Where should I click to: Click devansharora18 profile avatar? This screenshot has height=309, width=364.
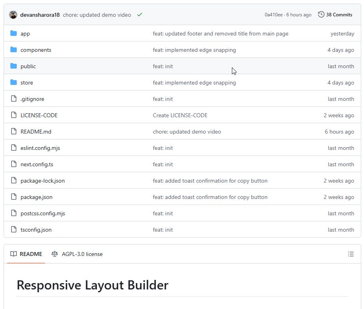click(x=13, y=15)
